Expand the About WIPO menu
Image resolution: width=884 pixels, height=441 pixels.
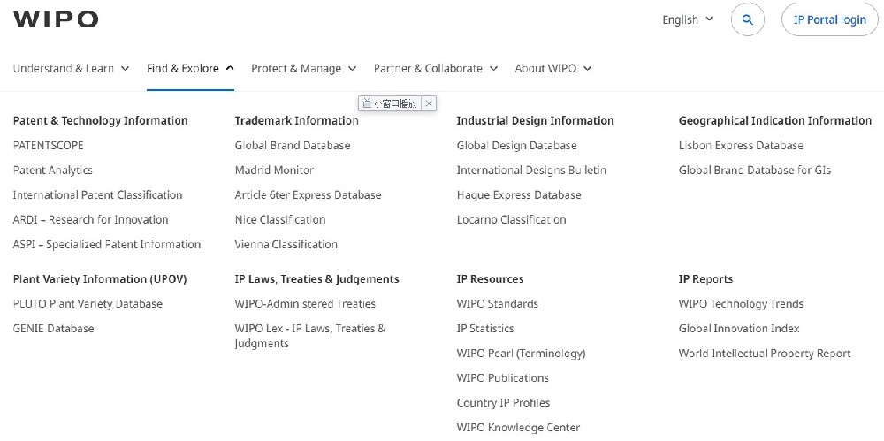(x=552, y=69)
